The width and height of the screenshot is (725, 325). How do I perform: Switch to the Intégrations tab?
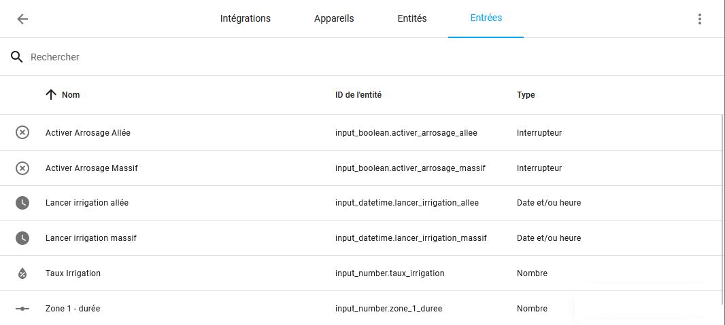[x=245, y=18]
